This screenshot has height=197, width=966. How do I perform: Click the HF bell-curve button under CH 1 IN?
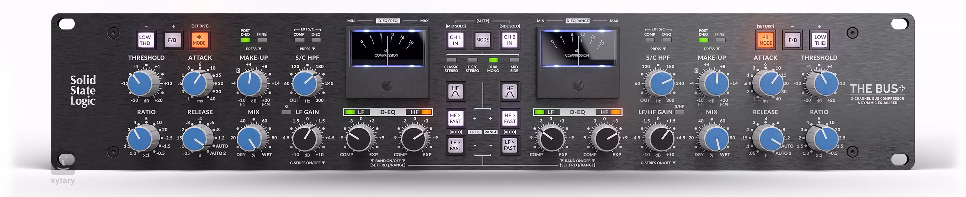point(455,91)
